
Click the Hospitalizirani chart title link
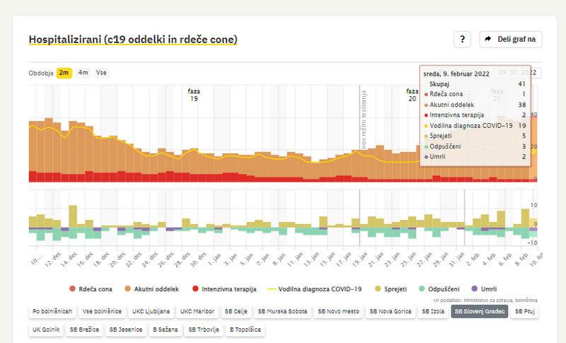pos(132,40)
